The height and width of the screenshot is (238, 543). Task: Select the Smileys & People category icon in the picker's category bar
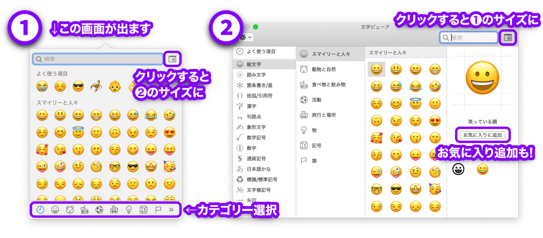click(x=55, y=210)
